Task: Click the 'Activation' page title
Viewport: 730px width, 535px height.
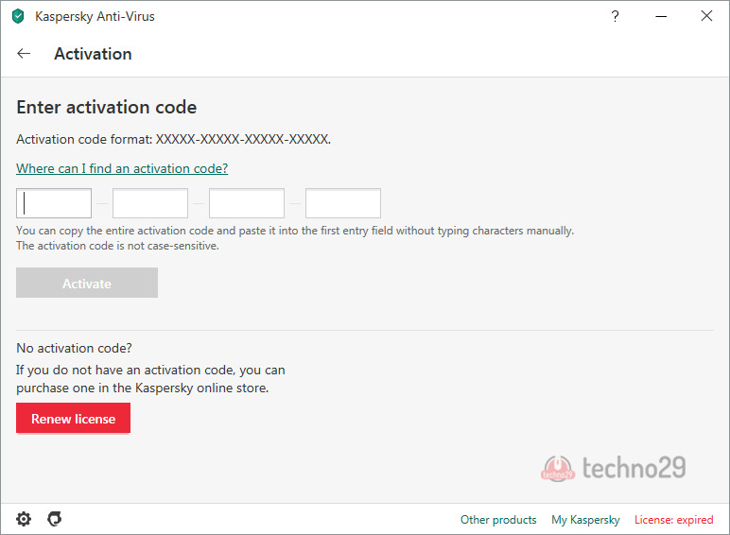Action: pos(93,54)
